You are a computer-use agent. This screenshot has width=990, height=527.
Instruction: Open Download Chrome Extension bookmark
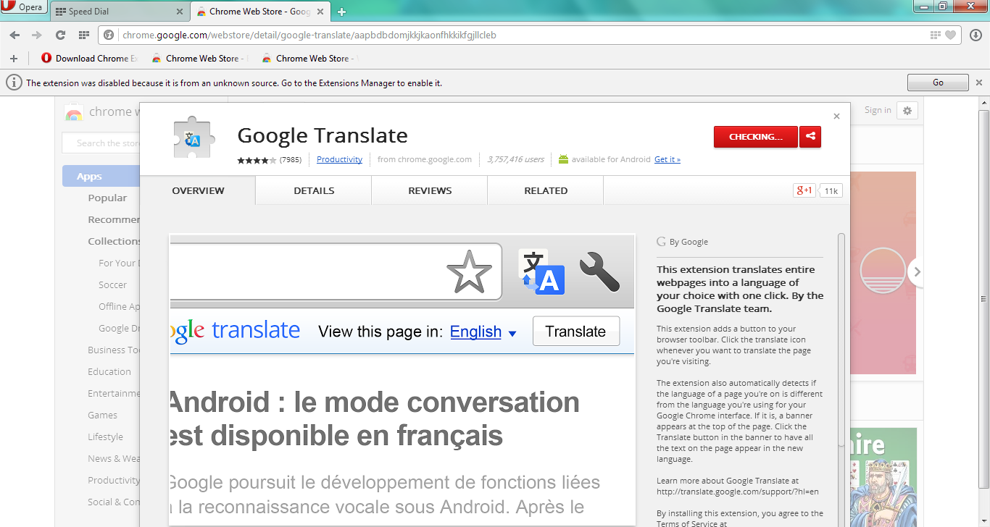[90, 59]
